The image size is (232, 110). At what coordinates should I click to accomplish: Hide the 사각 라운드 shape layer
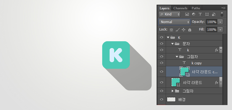click(x=161, y=82)
